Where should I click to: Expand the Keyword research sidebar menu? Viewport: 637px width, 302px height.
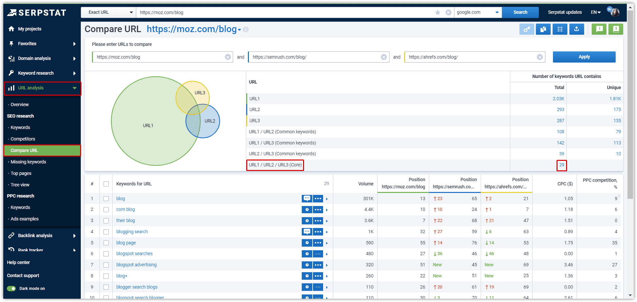[x=42, y=73]
